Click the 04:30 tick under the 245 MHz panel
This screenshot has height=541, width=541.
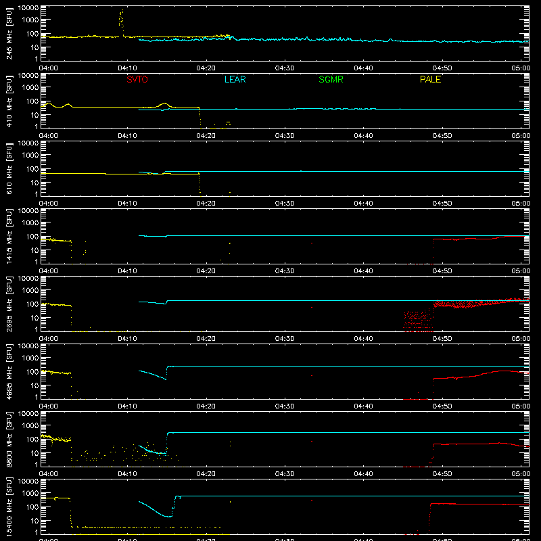(285, 68)
